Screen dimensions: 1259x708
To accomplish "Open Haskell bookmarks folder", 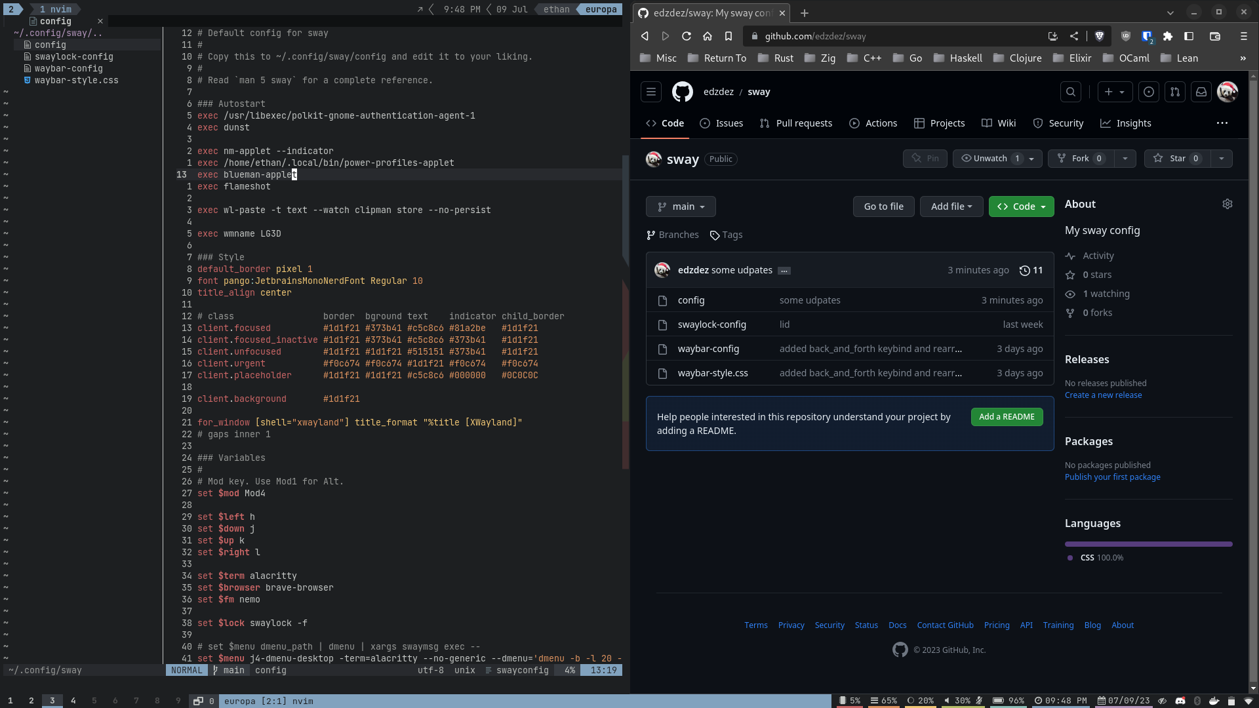I will point(957,58).
